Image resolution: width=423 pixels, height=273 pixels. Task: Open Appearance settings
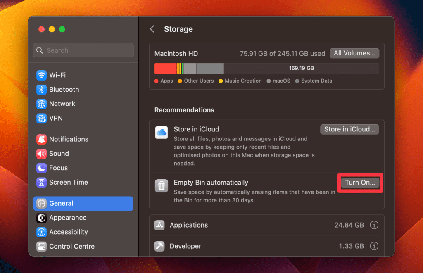tap(62, 218)
